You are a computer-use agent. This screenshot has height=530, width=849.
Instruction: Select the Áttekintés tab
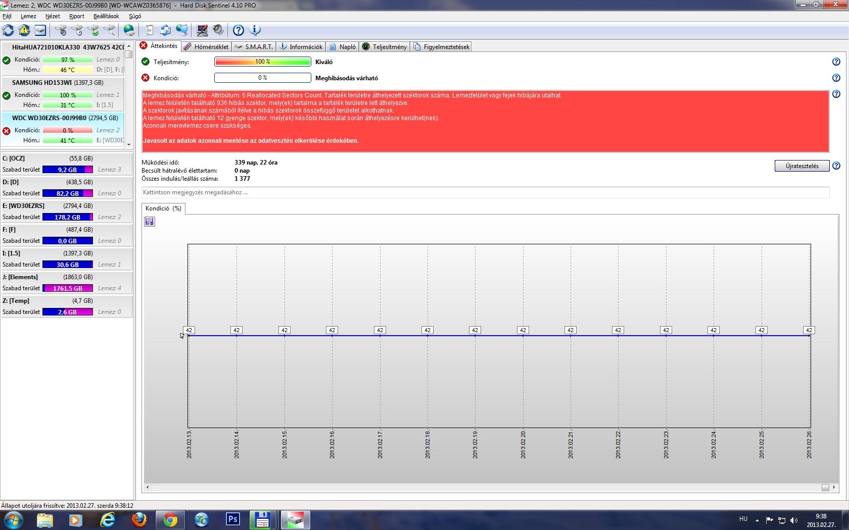tap(159, 46)
